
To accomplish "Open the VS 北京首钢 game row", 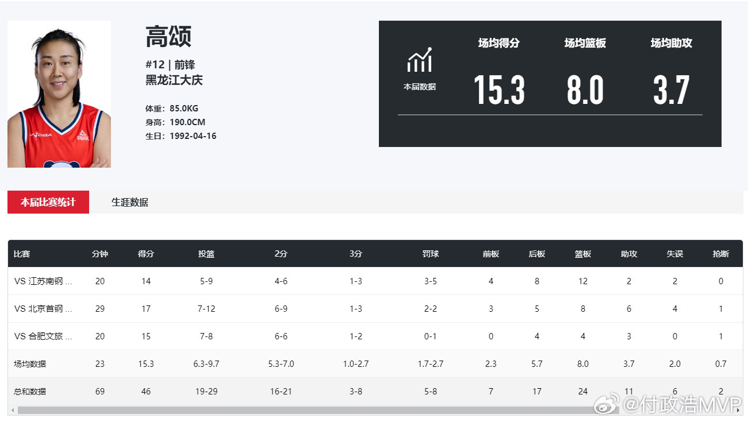I will 375,309.
